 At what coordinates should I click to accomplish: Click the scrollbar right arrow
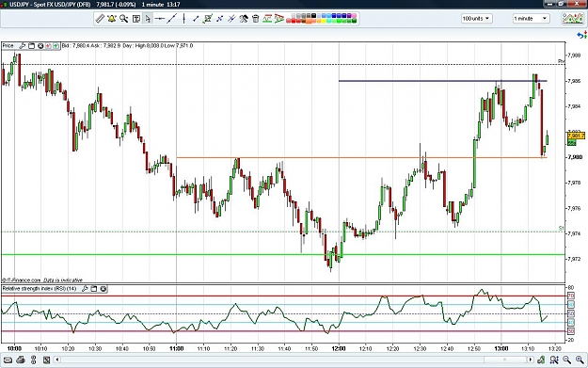point(531,360)
